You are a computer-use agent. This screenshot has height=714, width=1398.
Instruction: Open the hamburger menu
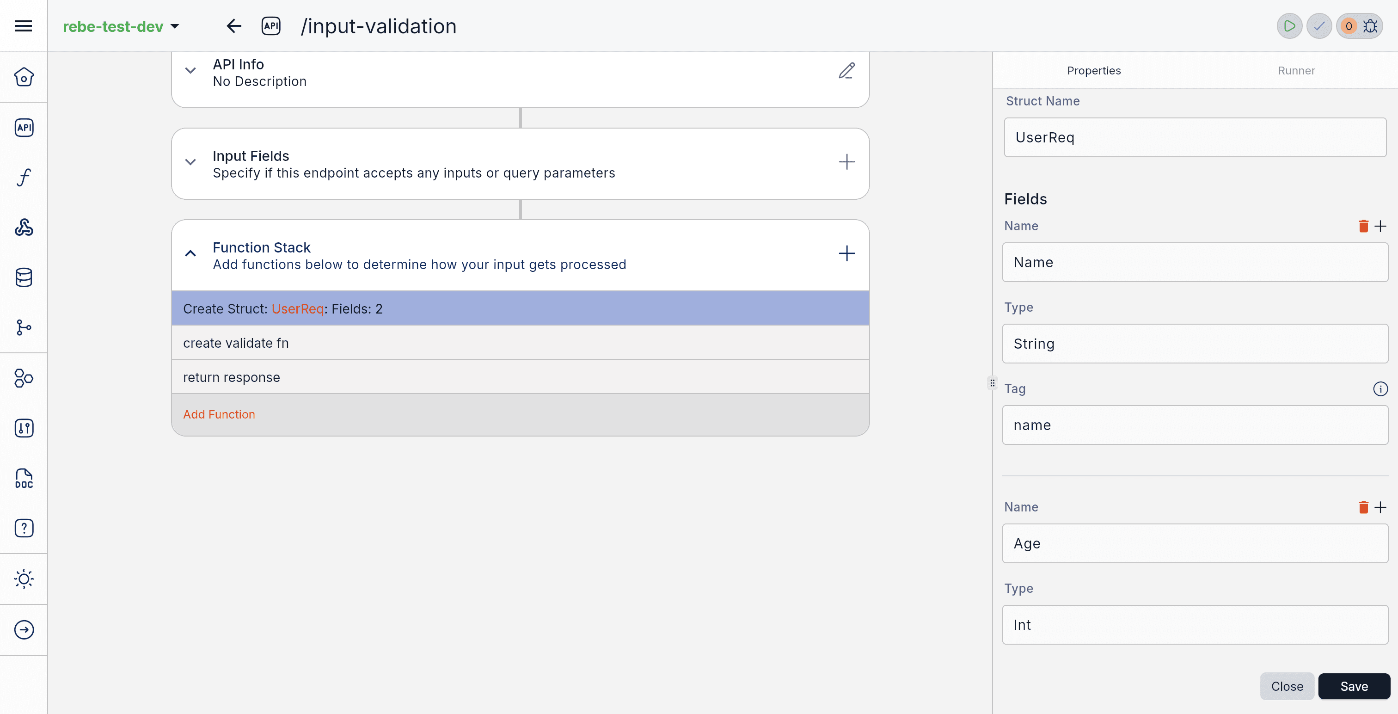pos(23,25)
